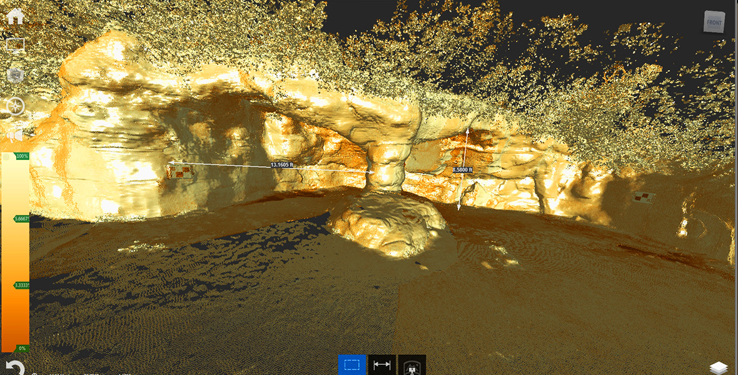Select the dashed rectangle selection tool

352,365
